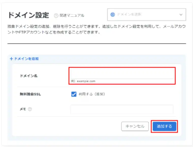Click the 利用する（推奨） label text
The height and width of the screenshot is (147, 193).
click(x=92, y=94)
